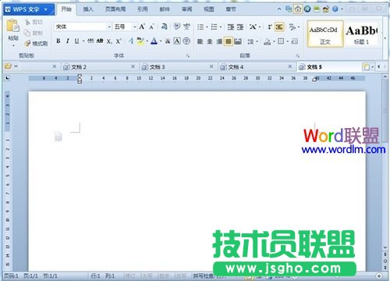Open the 页面布局 ribbon tab

pyautogui.click(x=115, y=9)
